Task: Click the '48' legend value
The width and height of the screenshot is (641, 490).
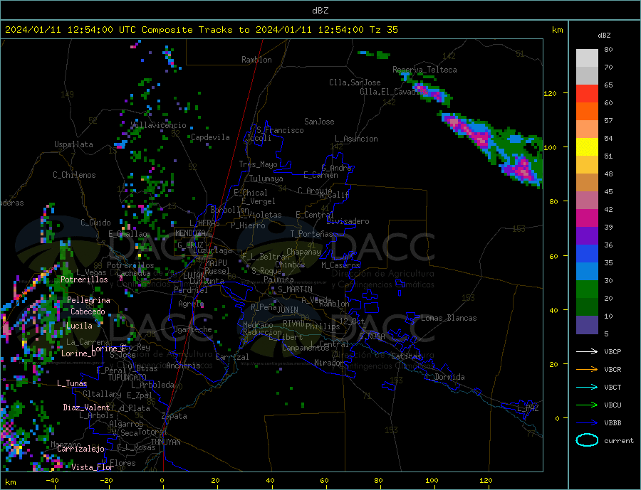Action: [608, 174]
